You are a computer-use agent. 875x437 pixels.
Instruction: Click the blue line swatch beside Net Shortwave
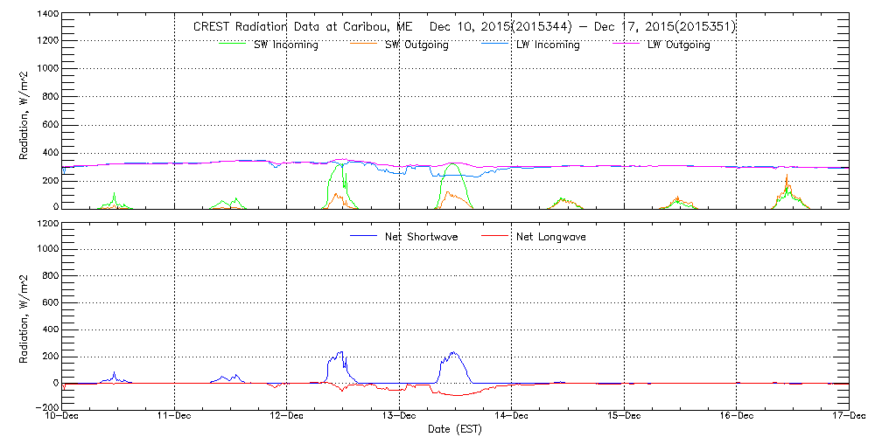pos(363,236)
